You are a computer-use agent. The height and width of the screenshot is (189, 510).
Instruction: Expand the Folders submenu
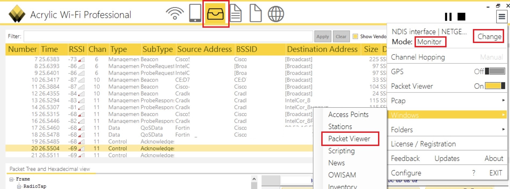[x=447, y=130]
